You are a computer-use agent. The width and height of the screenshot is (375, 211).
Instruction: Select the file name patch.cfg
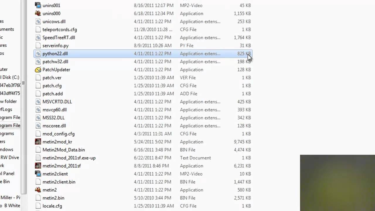pyautogui.click(x=52, y=86)
